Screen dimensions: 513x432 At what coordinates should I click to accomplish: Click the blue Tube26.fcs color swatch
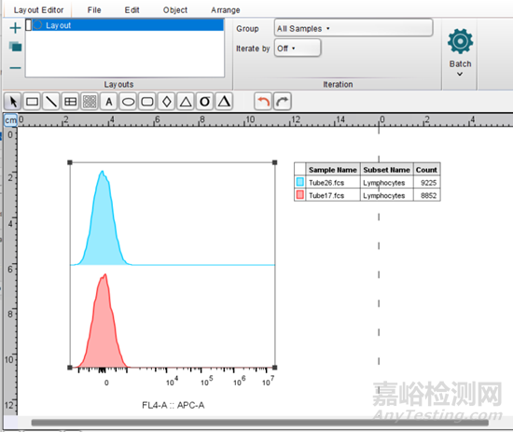click(x=300, y=182)
